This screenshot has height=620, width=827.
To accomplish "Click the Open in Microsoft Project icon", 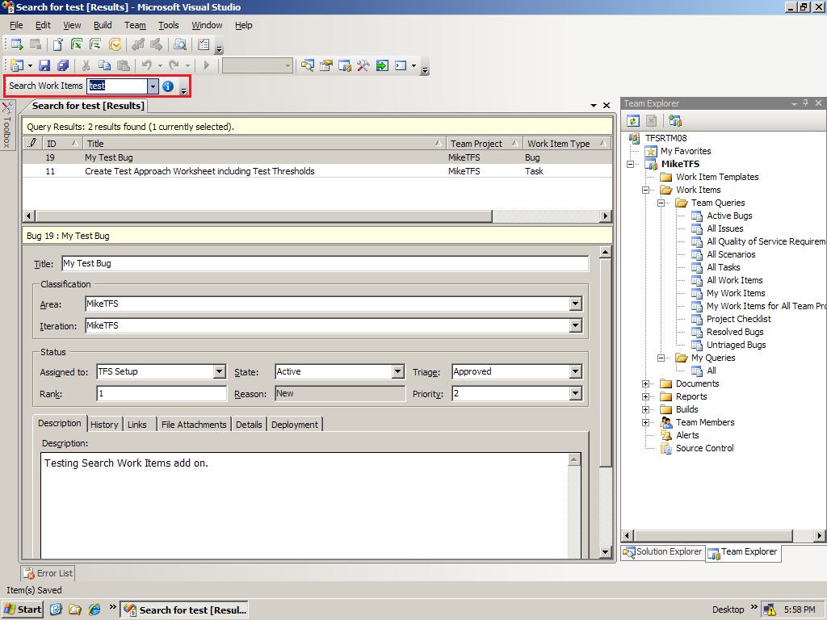I will pos(95,45).
